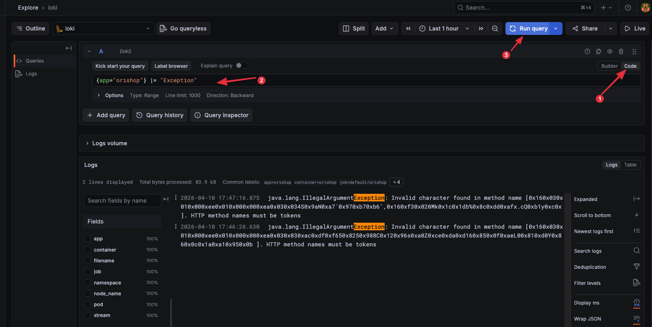Open the Last 1 hour time picker
652x327 pixels.
click(444, 28)
